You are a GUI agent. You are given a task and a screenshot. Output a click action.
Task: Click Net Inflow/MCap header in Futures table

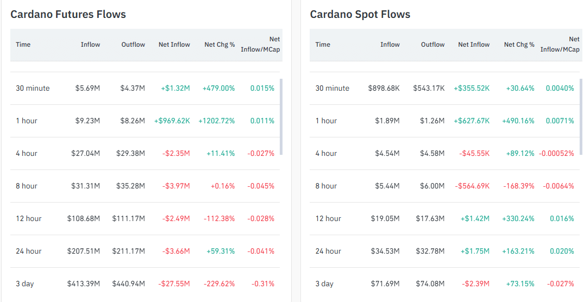pyautogui.click(x=260, y=45)
